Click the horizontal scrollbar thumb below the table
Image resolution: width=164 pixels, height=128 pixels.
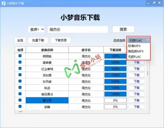[21, 112]
